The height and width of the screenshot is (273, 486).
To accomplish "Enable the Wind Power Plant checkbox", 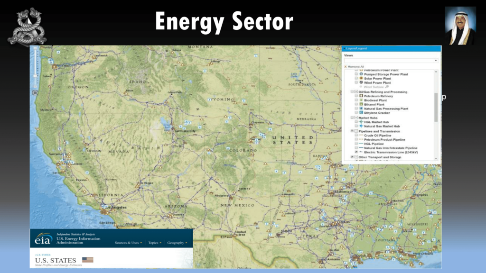I will click(x=356, y=82).
